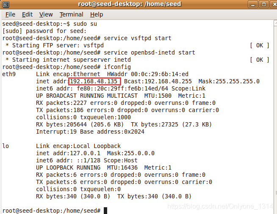Image resolution: width=277 pixels, height=214 pixels.
Task: Click inet addr:127.0.0.1 value
Action: [x=68, y=154]
